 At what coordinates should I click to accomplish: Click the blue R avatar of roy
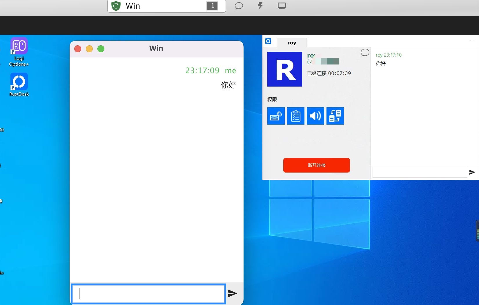click(284, 69)
